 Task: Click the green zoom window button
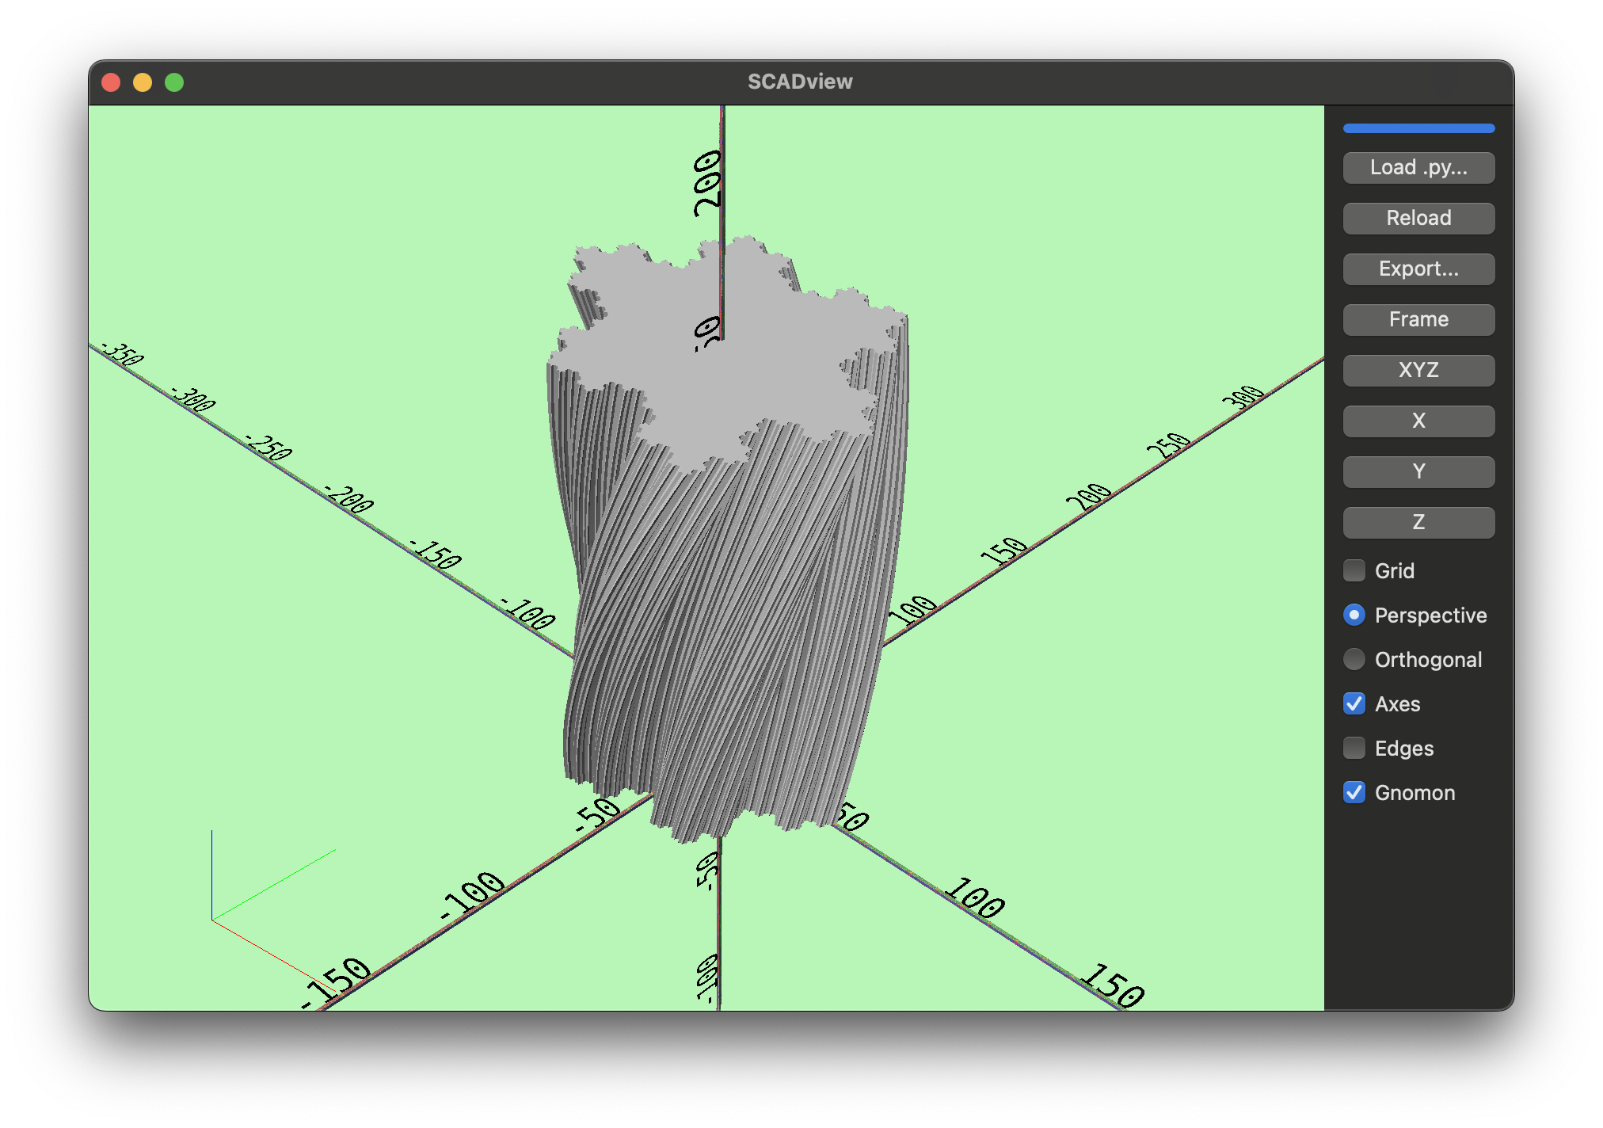(174, 82)
